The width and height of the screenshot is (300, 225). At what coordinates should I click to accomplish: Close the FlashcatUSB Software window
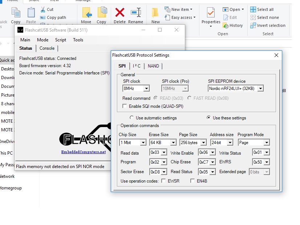pos(177,30)
